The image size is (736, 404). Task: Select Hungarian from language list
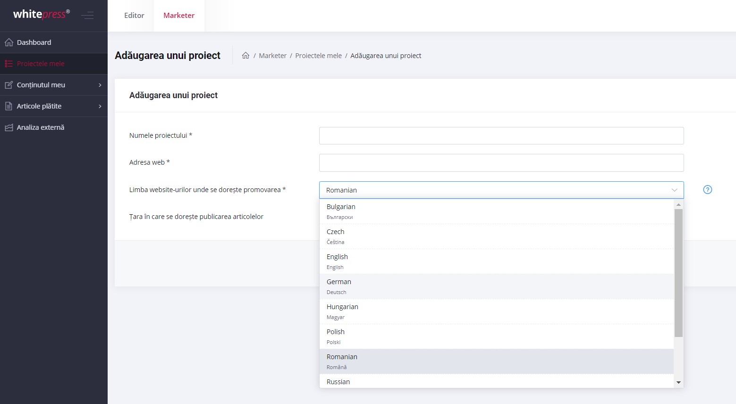(x=497, y=311)
